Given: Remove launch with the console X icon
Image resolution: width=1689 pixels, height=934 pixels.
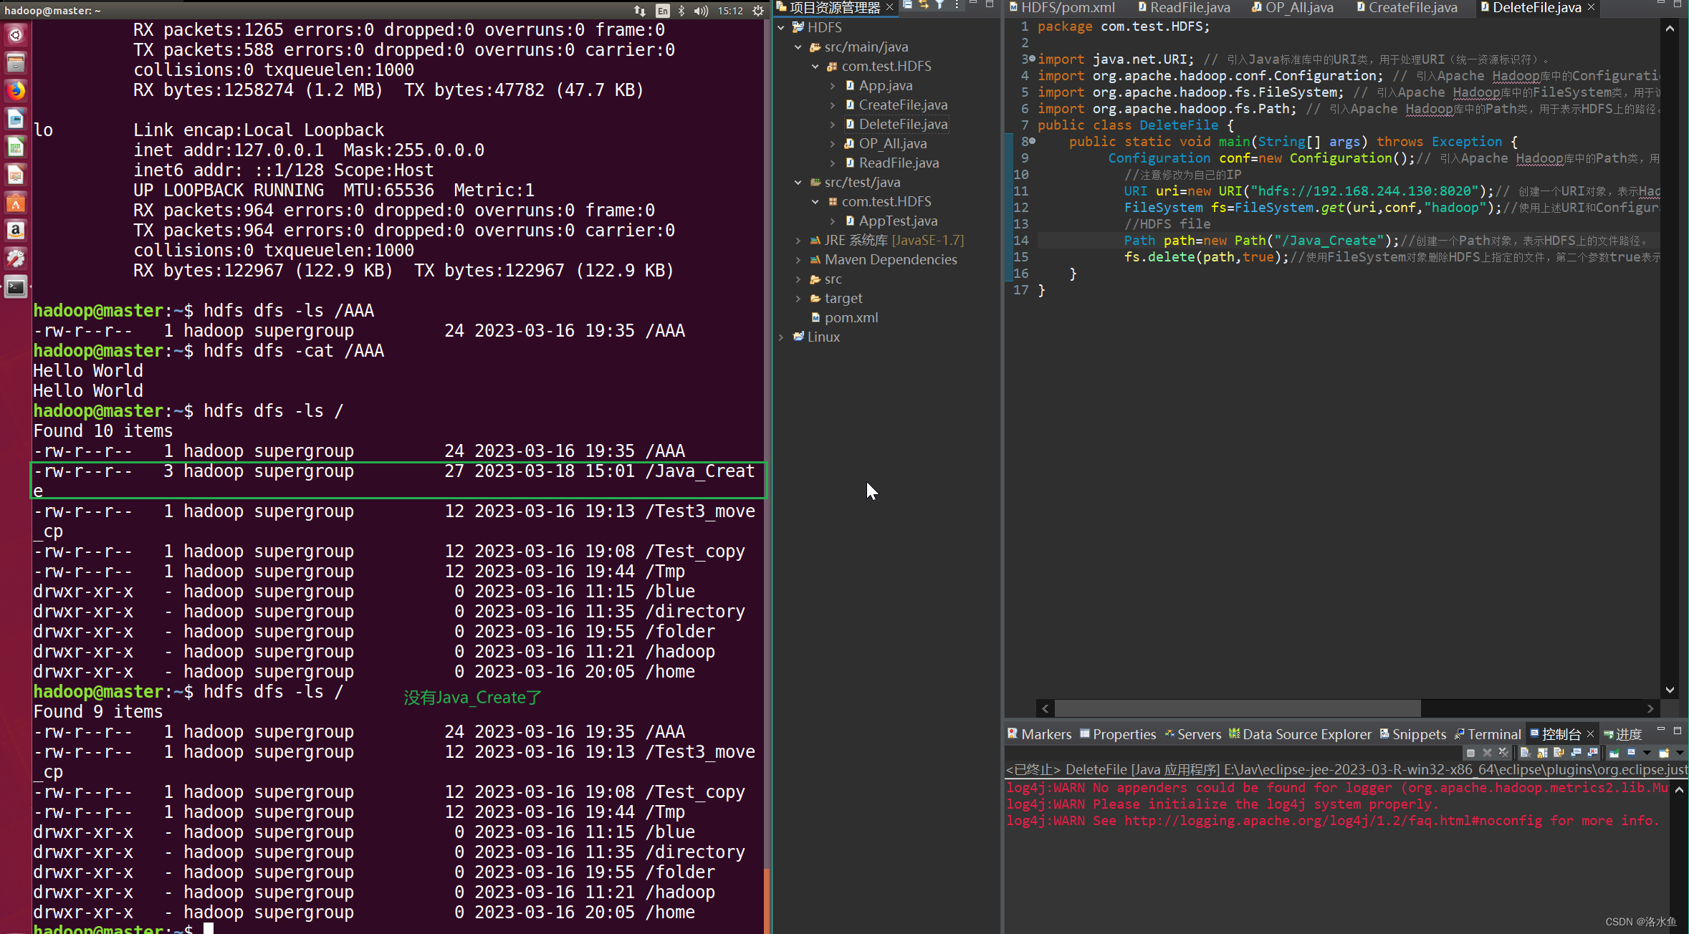Looking at the screenshot, I should (x=1487, y=753).
